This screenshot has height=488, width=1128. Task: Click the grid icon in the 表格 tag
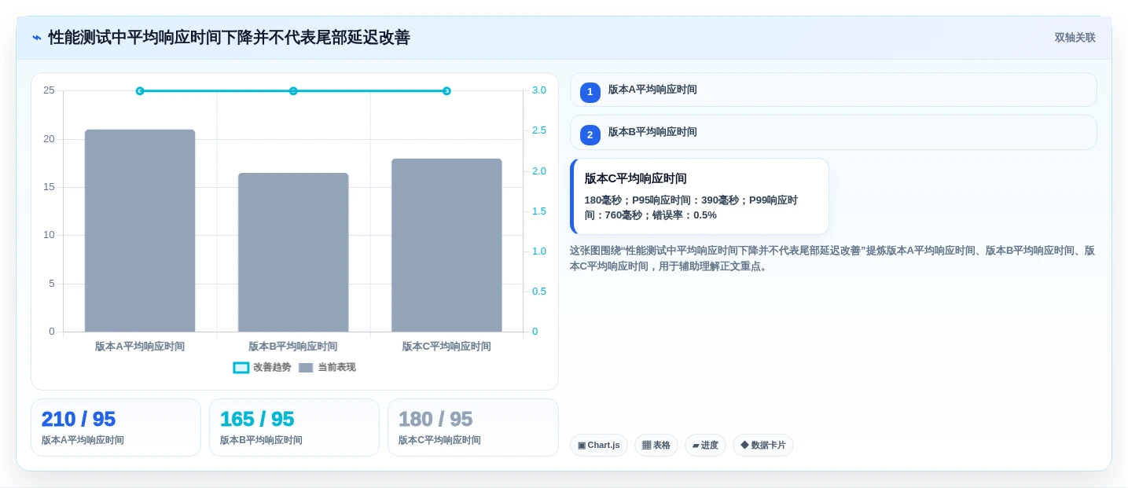[x=646, y=445]
